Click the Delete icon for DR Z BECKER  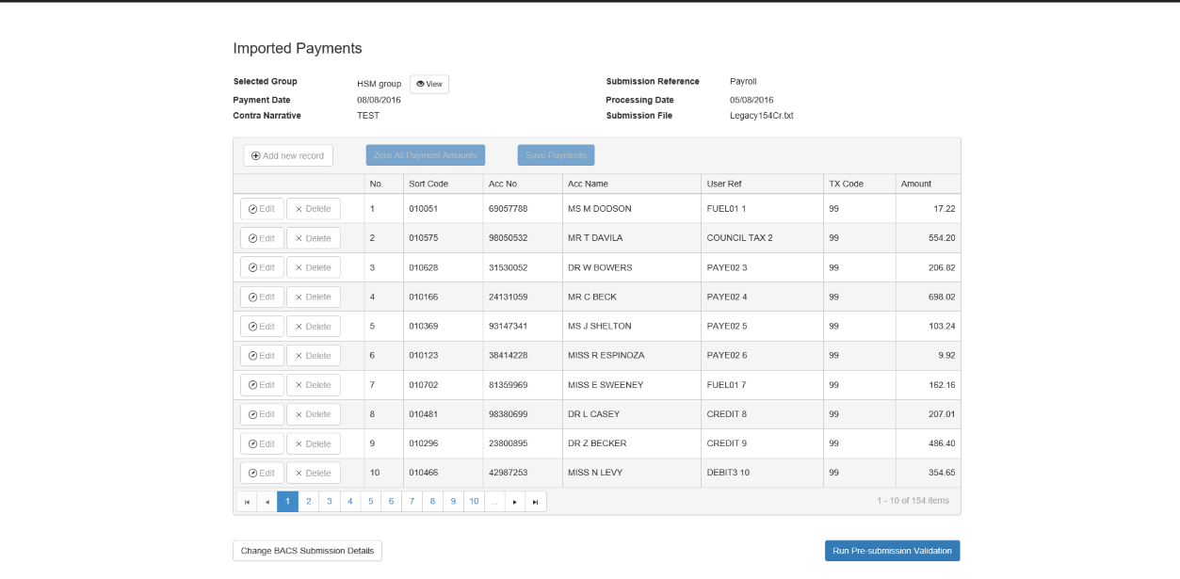click(300, 443)
